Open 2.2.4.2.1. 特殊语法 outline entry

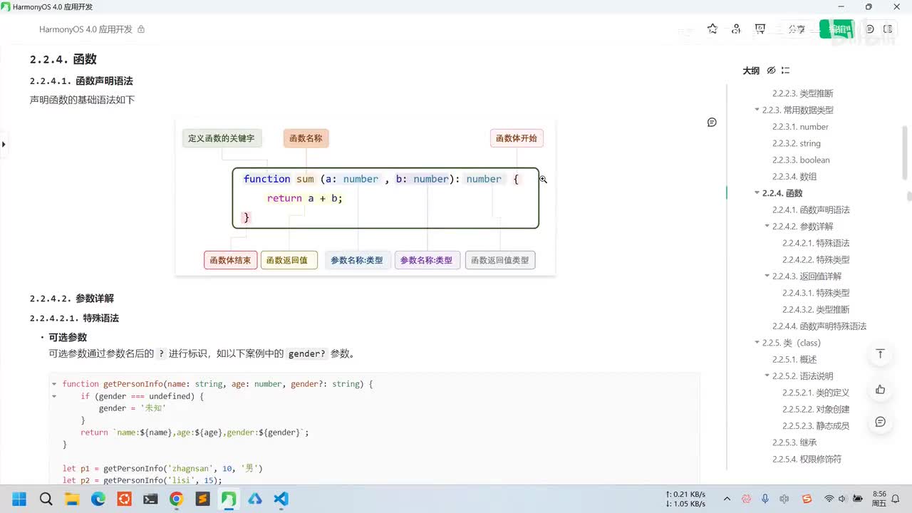pos(816,243)
